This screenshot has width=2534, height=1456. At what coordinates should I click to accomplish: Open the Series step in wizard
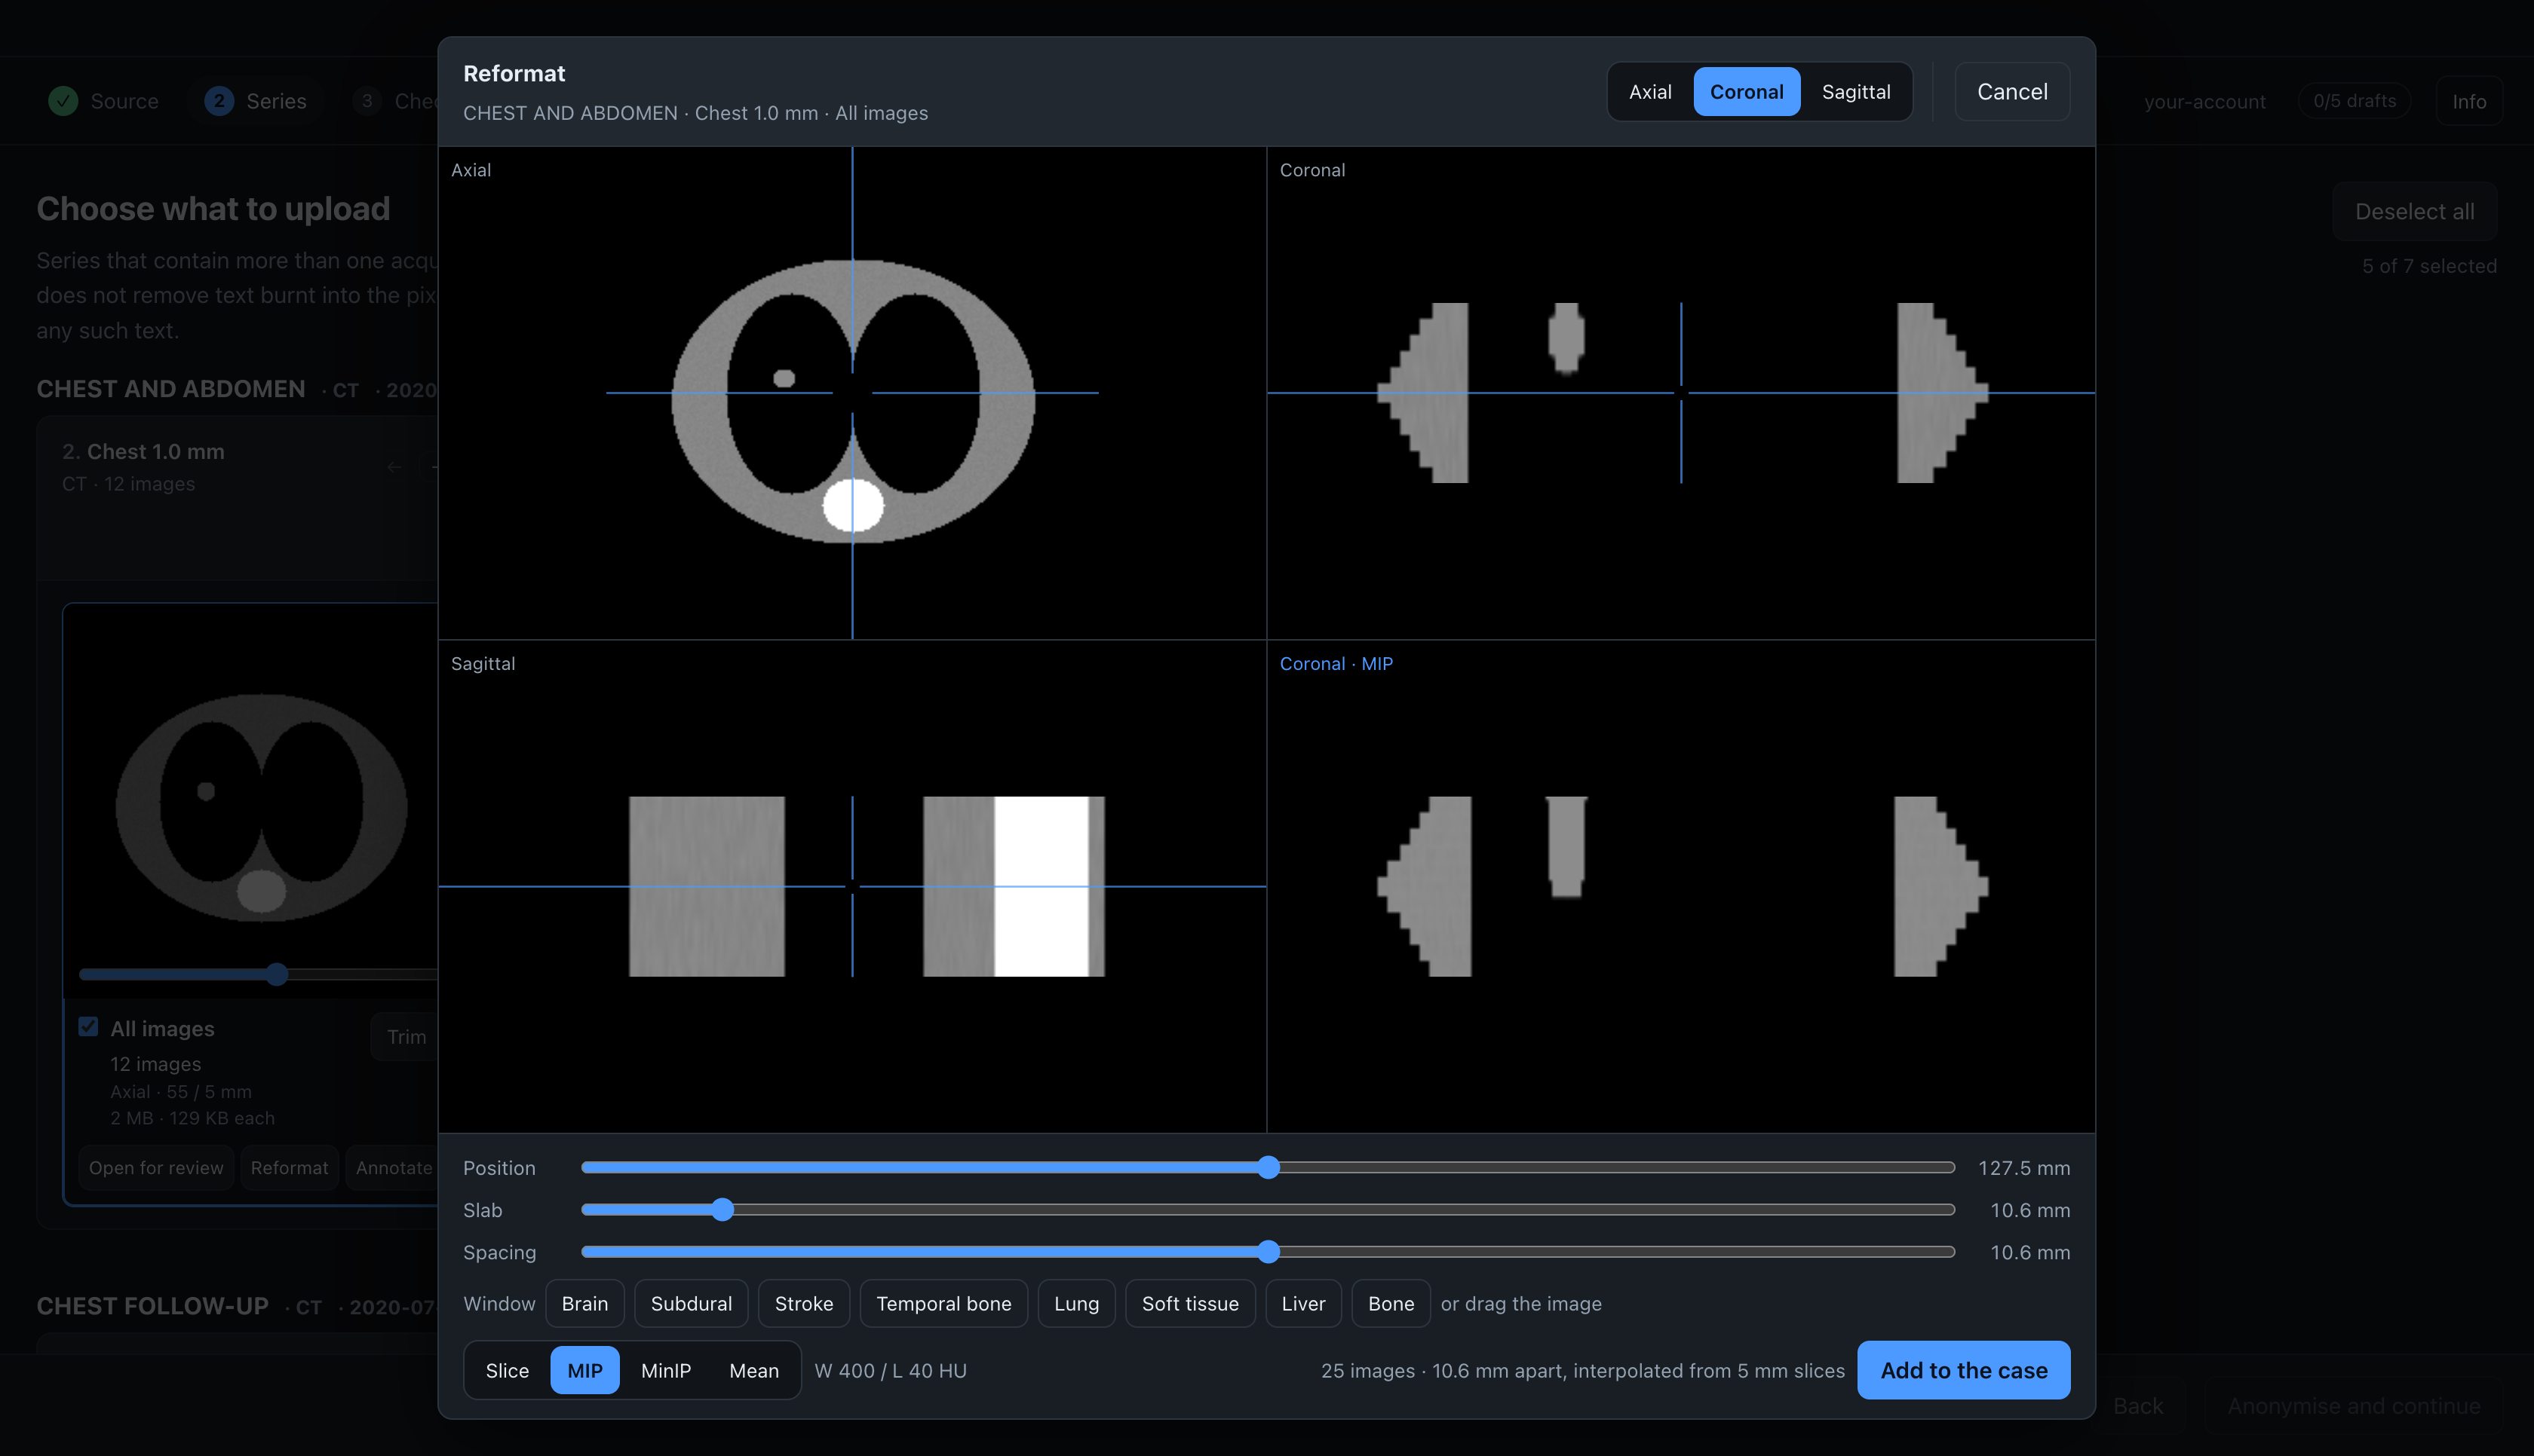point(256,101)
